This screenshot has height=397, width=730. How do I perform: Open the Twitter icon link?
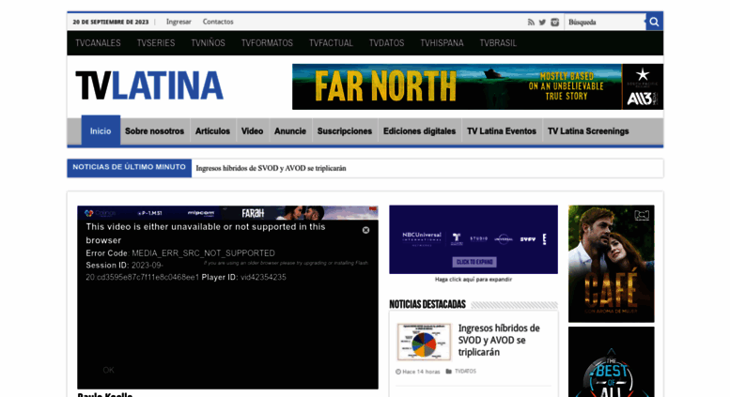pos(542,22)
